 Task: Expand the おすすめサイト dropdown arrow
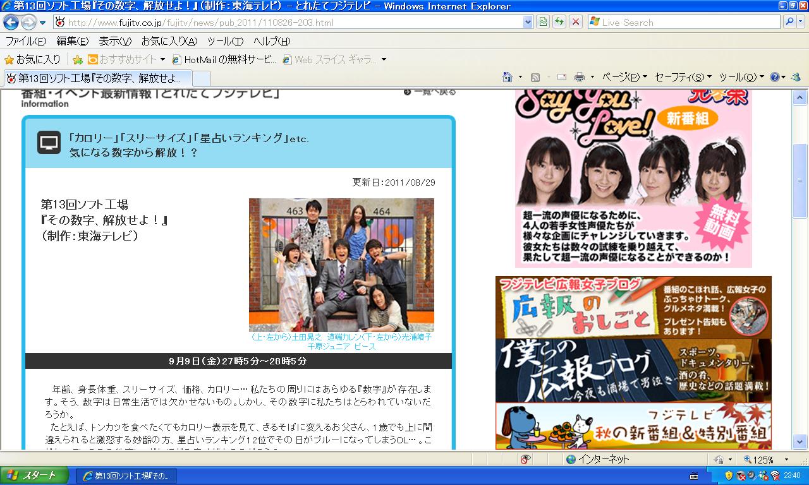(162, 60)
